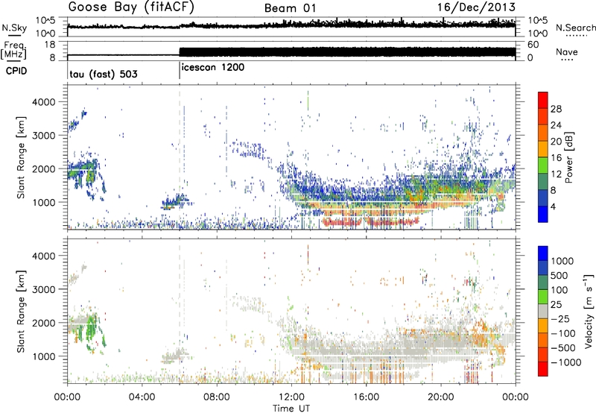Click the 3000 tick on the velocity panel

click(x=44, y=289)
